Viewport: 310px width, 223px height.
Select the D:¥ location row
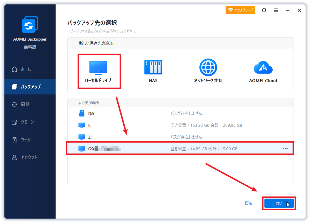(x=180, y=114)
